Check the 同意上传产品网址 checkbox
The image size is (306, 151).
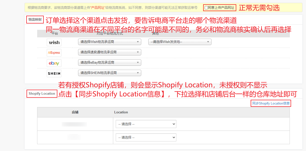(206, 8)
